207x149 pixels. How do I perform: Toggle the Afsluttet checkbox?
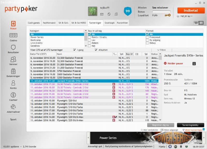click(96, 50)
